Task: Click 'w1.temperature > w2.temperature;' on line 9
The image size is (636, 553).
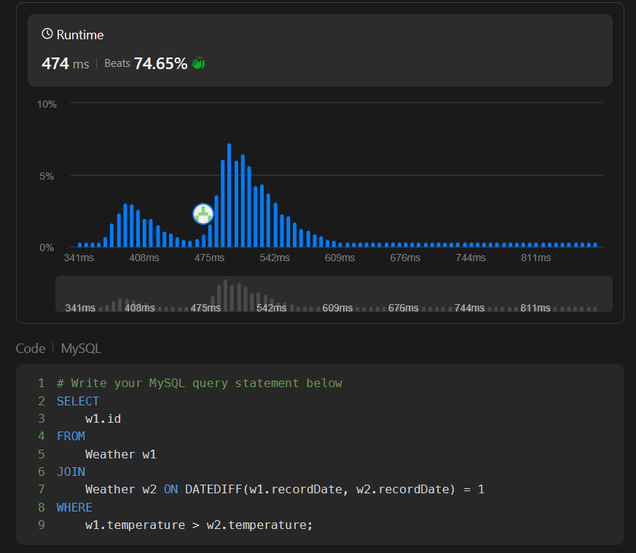Action: click(x=199, y=525)
